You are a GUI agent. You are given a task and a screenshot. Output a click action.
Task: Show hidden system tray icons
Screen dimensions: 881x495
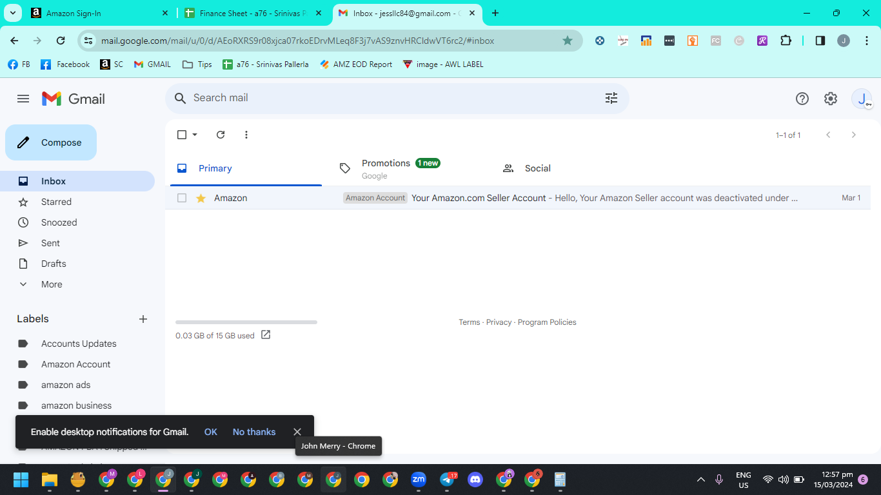point(701,480)
